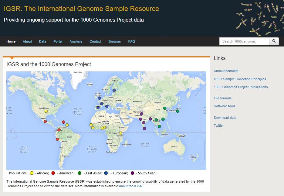Click the blue European legend swatch
This screenshot has width=284, height=196.
pyautogui.click(x=106, y=173)
